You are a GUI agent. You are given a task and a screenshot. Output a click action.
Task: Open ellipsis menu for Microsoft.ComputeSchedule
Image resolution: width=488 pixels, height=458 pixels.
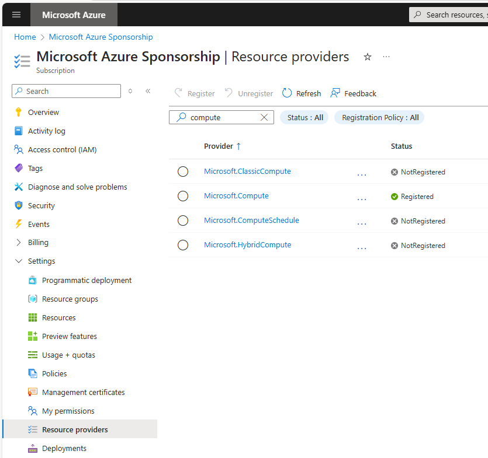coord(362,223)
